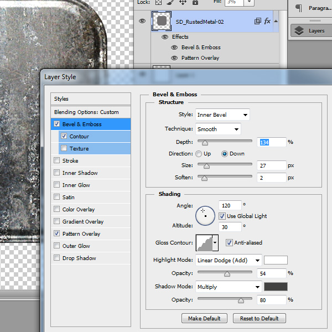The width and height of the screenshot is (332, 332).
Task: Hide Bevel & Emboss effect in Layers panel
Action: [174, 48]
